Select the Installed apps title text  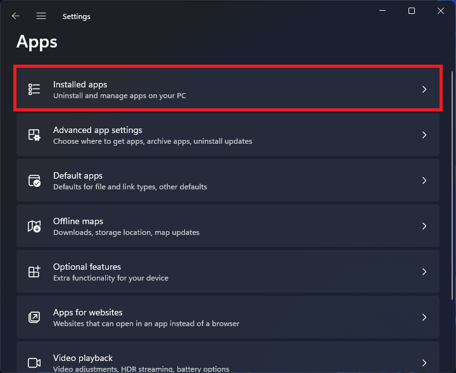point(80,84)
